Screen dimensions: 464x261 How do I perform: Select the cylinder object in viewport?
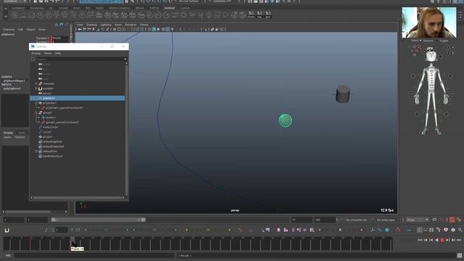[x=343, y=94]
